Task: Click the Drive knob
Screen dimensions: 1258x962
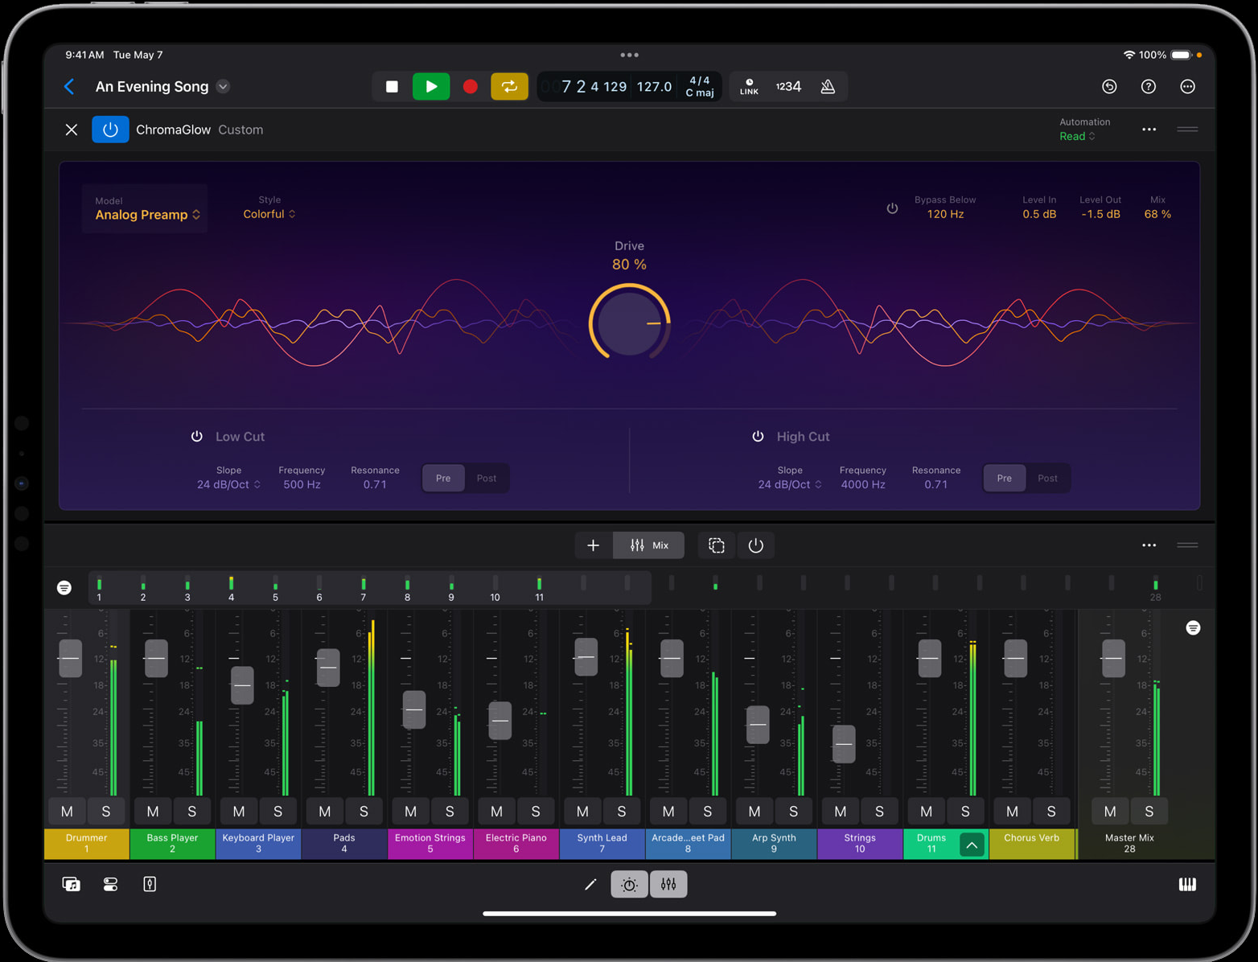Action: pyautogui.click(x=629, y=322)
